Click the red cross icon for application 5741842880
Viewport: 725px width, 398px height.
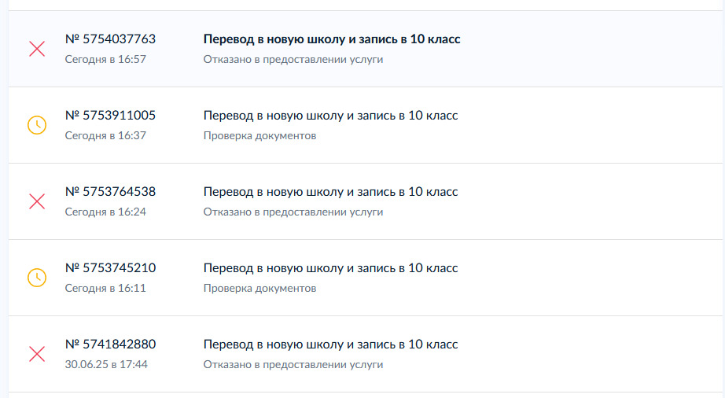pyautogui.click(x=37, y=354)
